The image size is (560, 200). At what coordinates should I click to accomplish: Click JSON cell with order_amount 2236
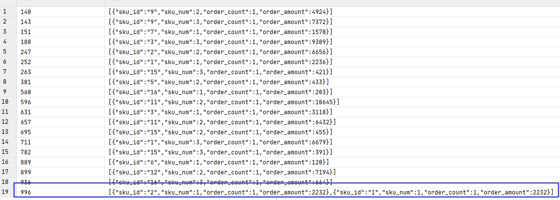[x=332, y=62]
